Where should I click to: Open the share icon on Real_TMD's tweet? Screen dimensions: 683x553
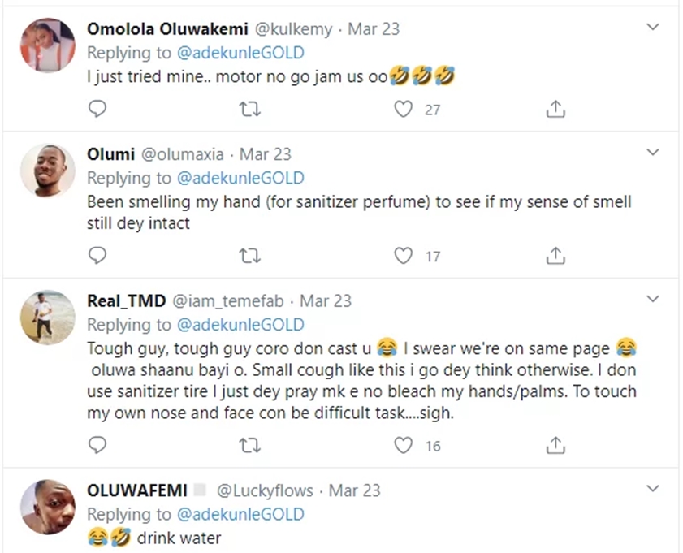pos(555,445)
